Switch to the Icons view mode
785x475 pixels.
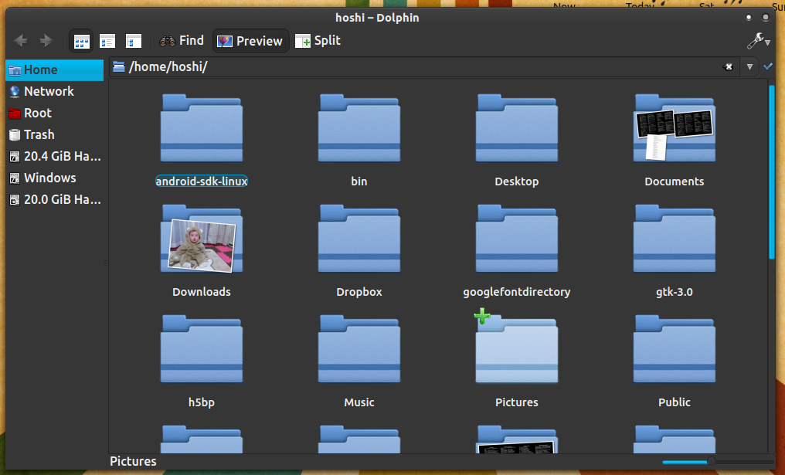81,41
